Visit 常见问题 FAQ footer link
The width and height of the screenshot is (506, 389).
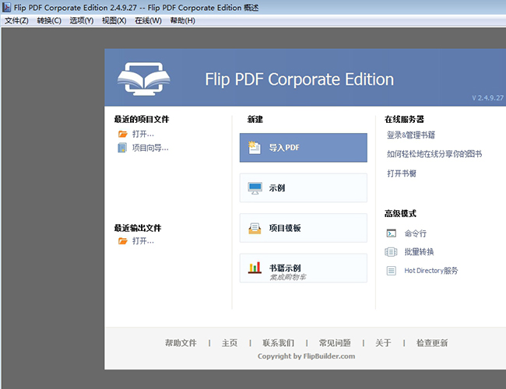pos(335,343)
